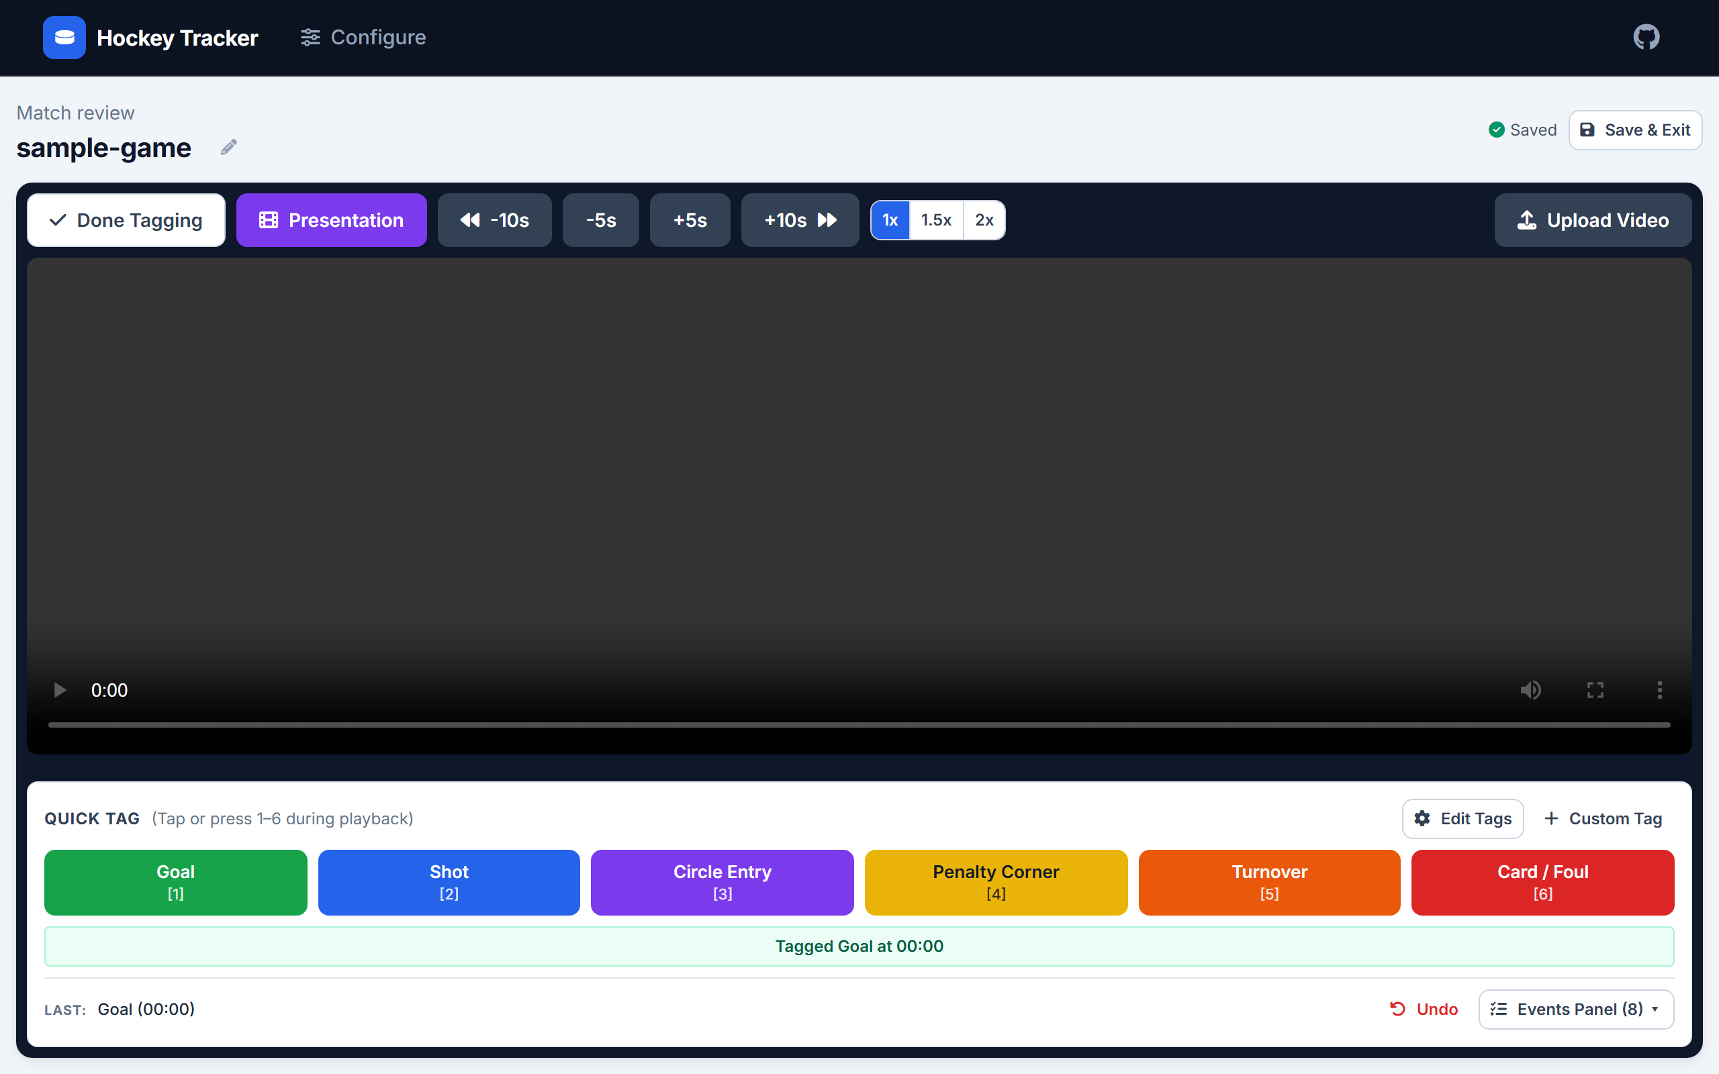Click the sample-game title text
Image resolution: width=1719 pixels, height=1074 pixels.
(x=103, y=148)
